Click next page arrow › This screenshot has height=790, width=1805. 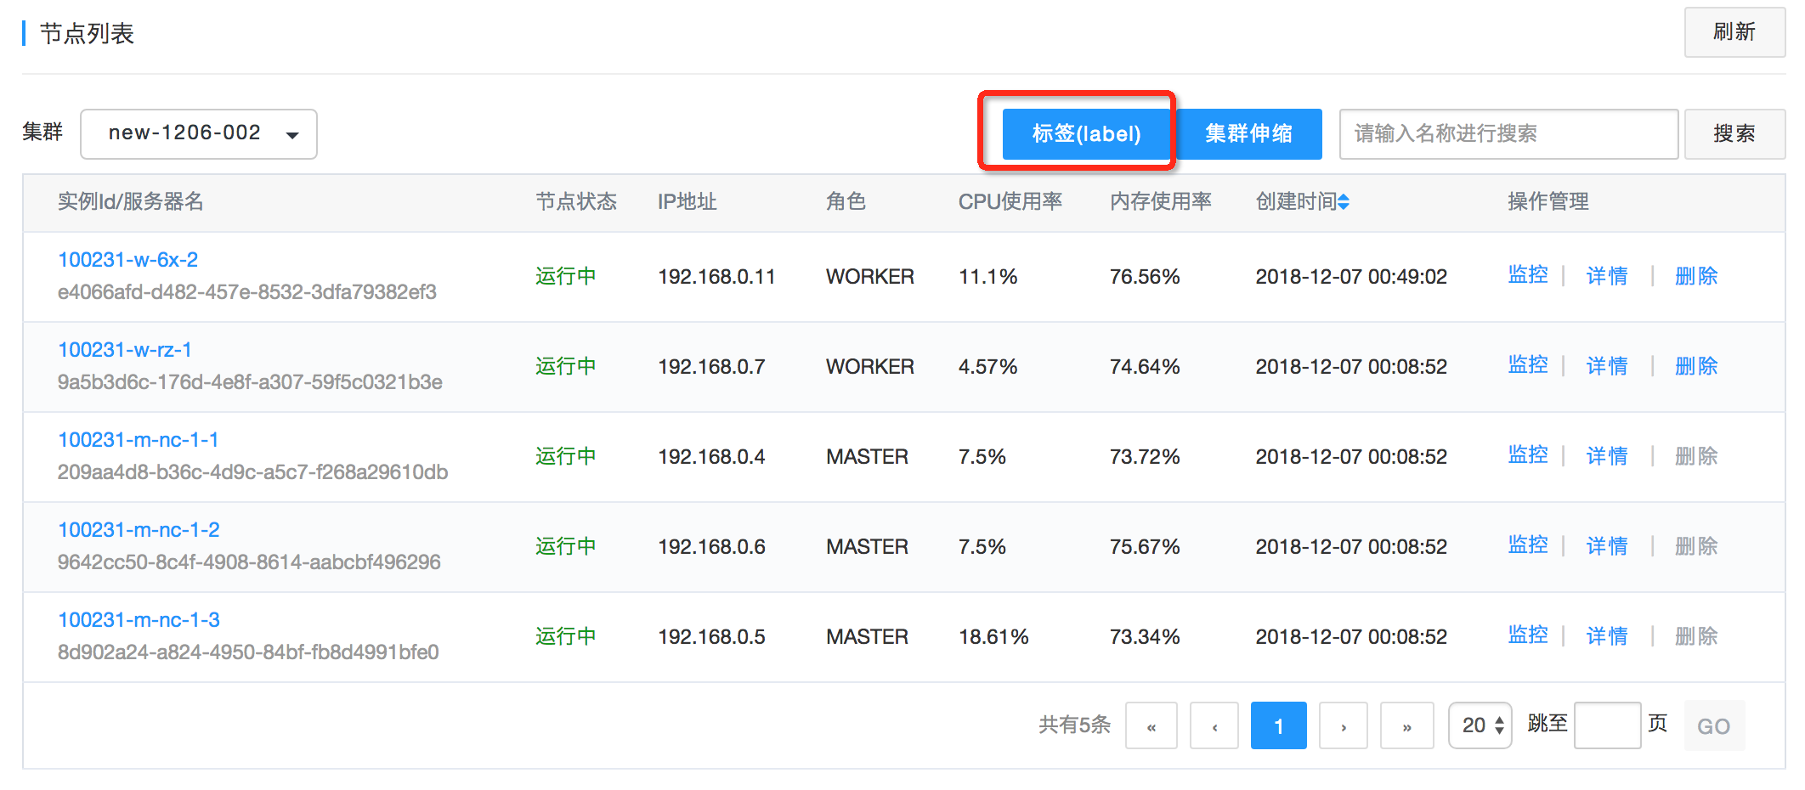(x=1343, y=725)
